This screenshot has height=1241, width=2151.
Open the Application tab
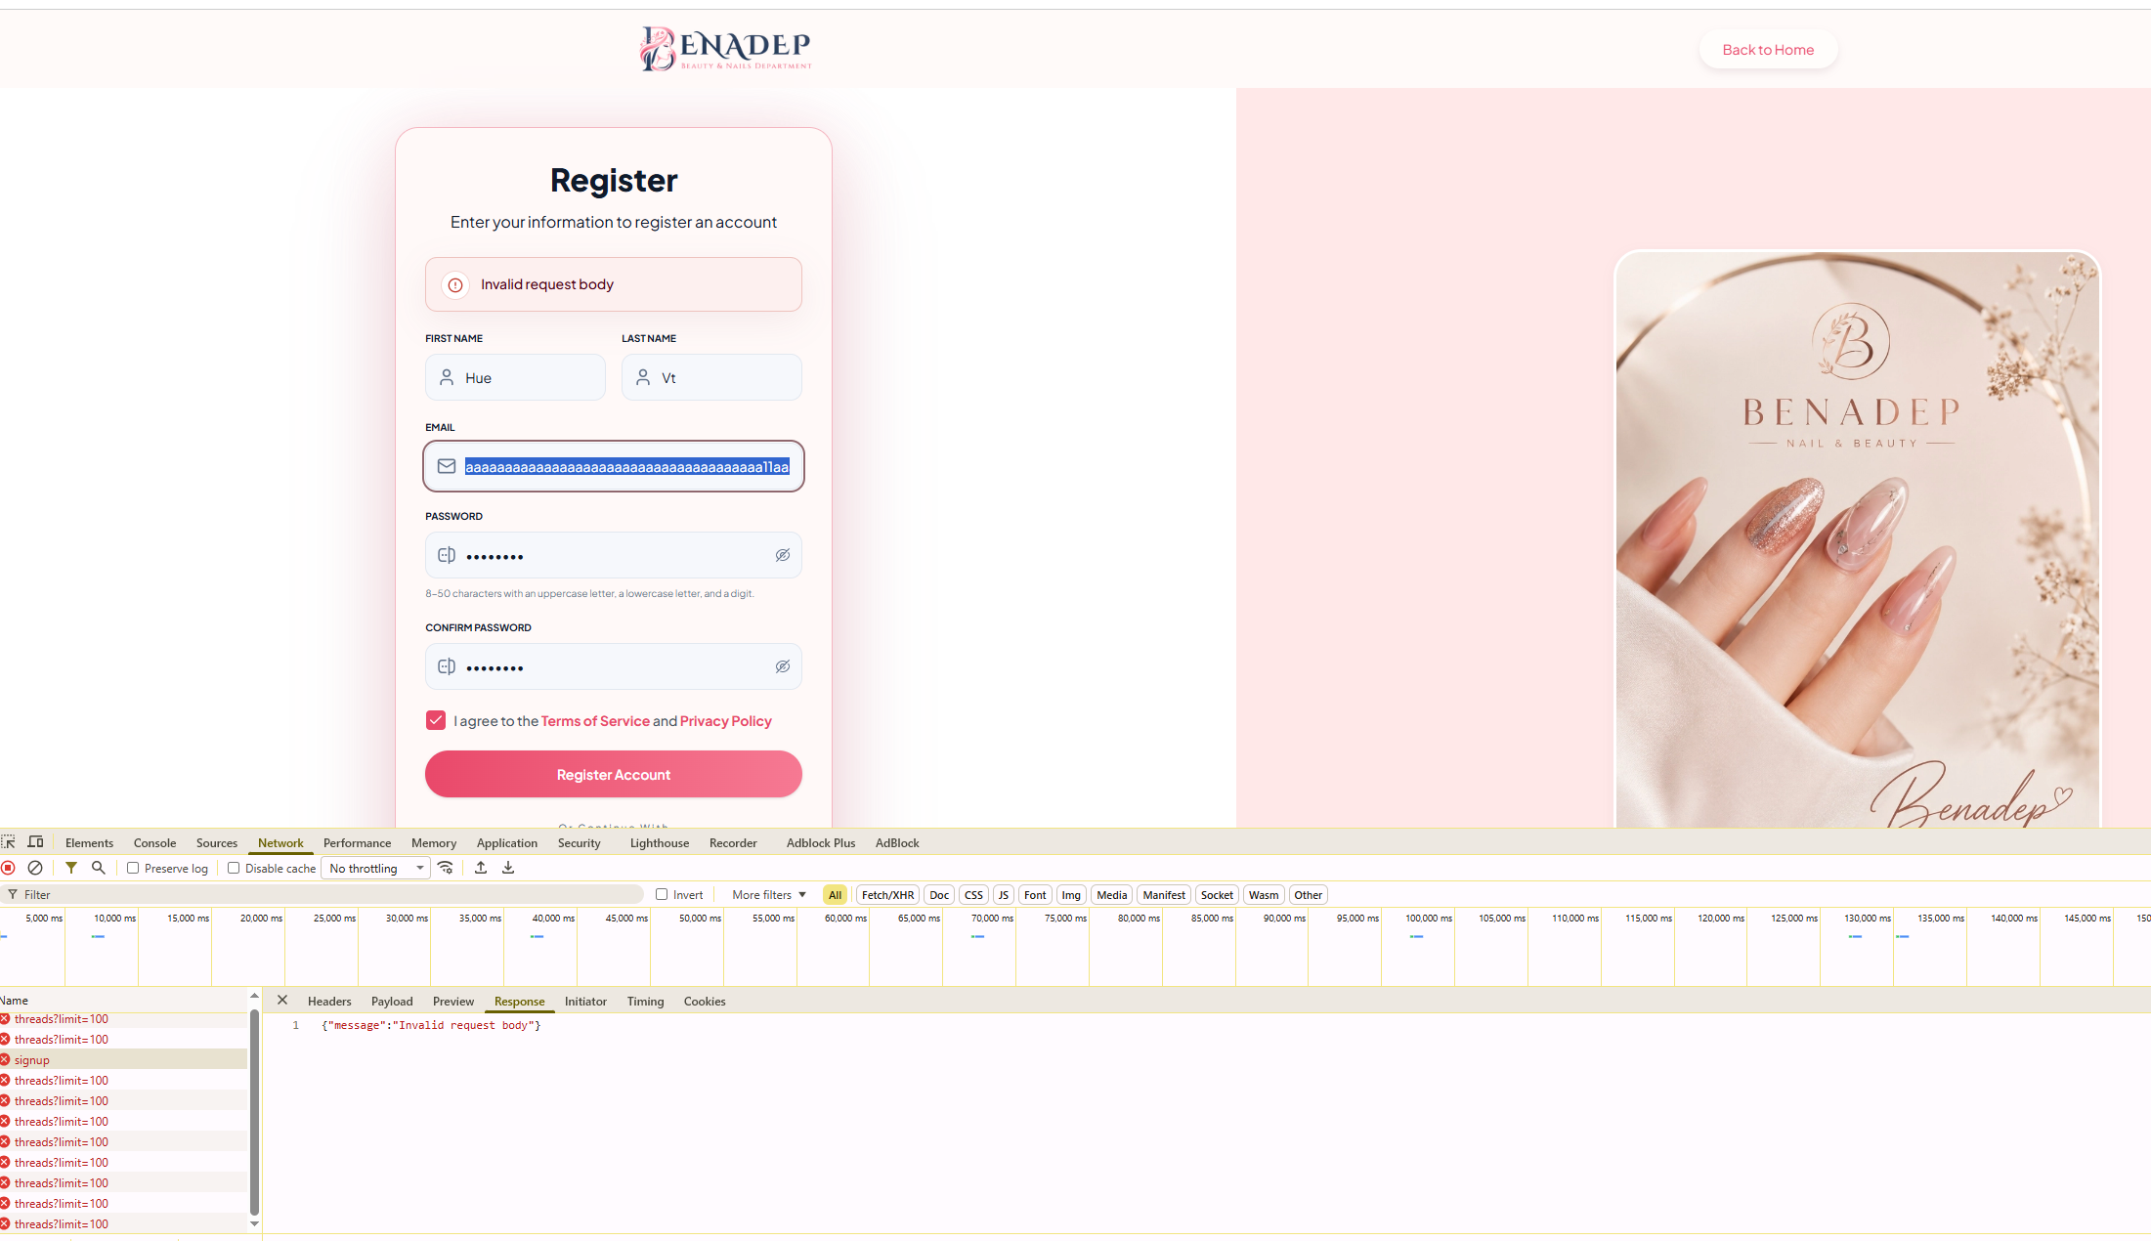[x=507, y=843]
